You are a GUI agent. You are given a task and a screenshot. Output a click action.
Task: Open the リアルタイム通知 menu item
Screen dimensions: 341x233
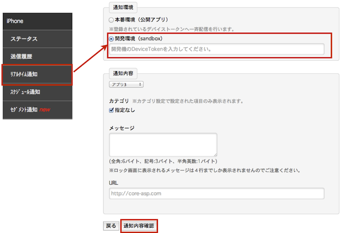[x=38, y=74]
